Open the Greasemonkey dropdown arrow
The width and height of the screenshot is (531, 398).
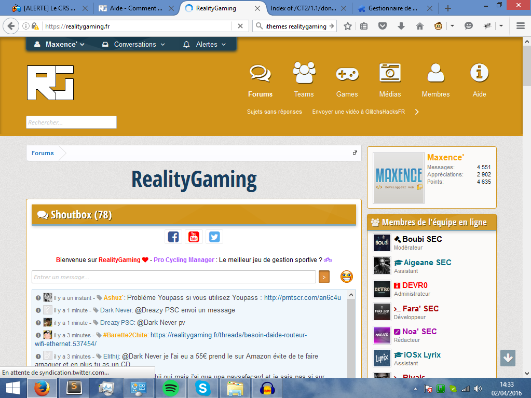452,26
